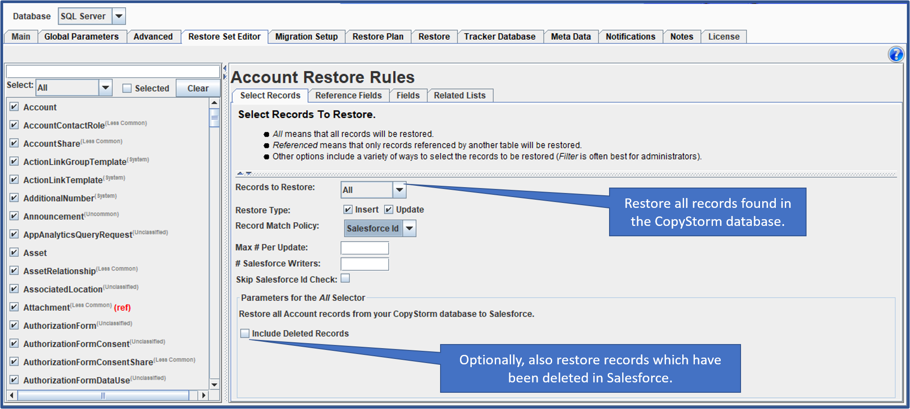Image resolution: width=910 pixels, height=409 pixels.
Task: Open the License tab
Action: 724,37
